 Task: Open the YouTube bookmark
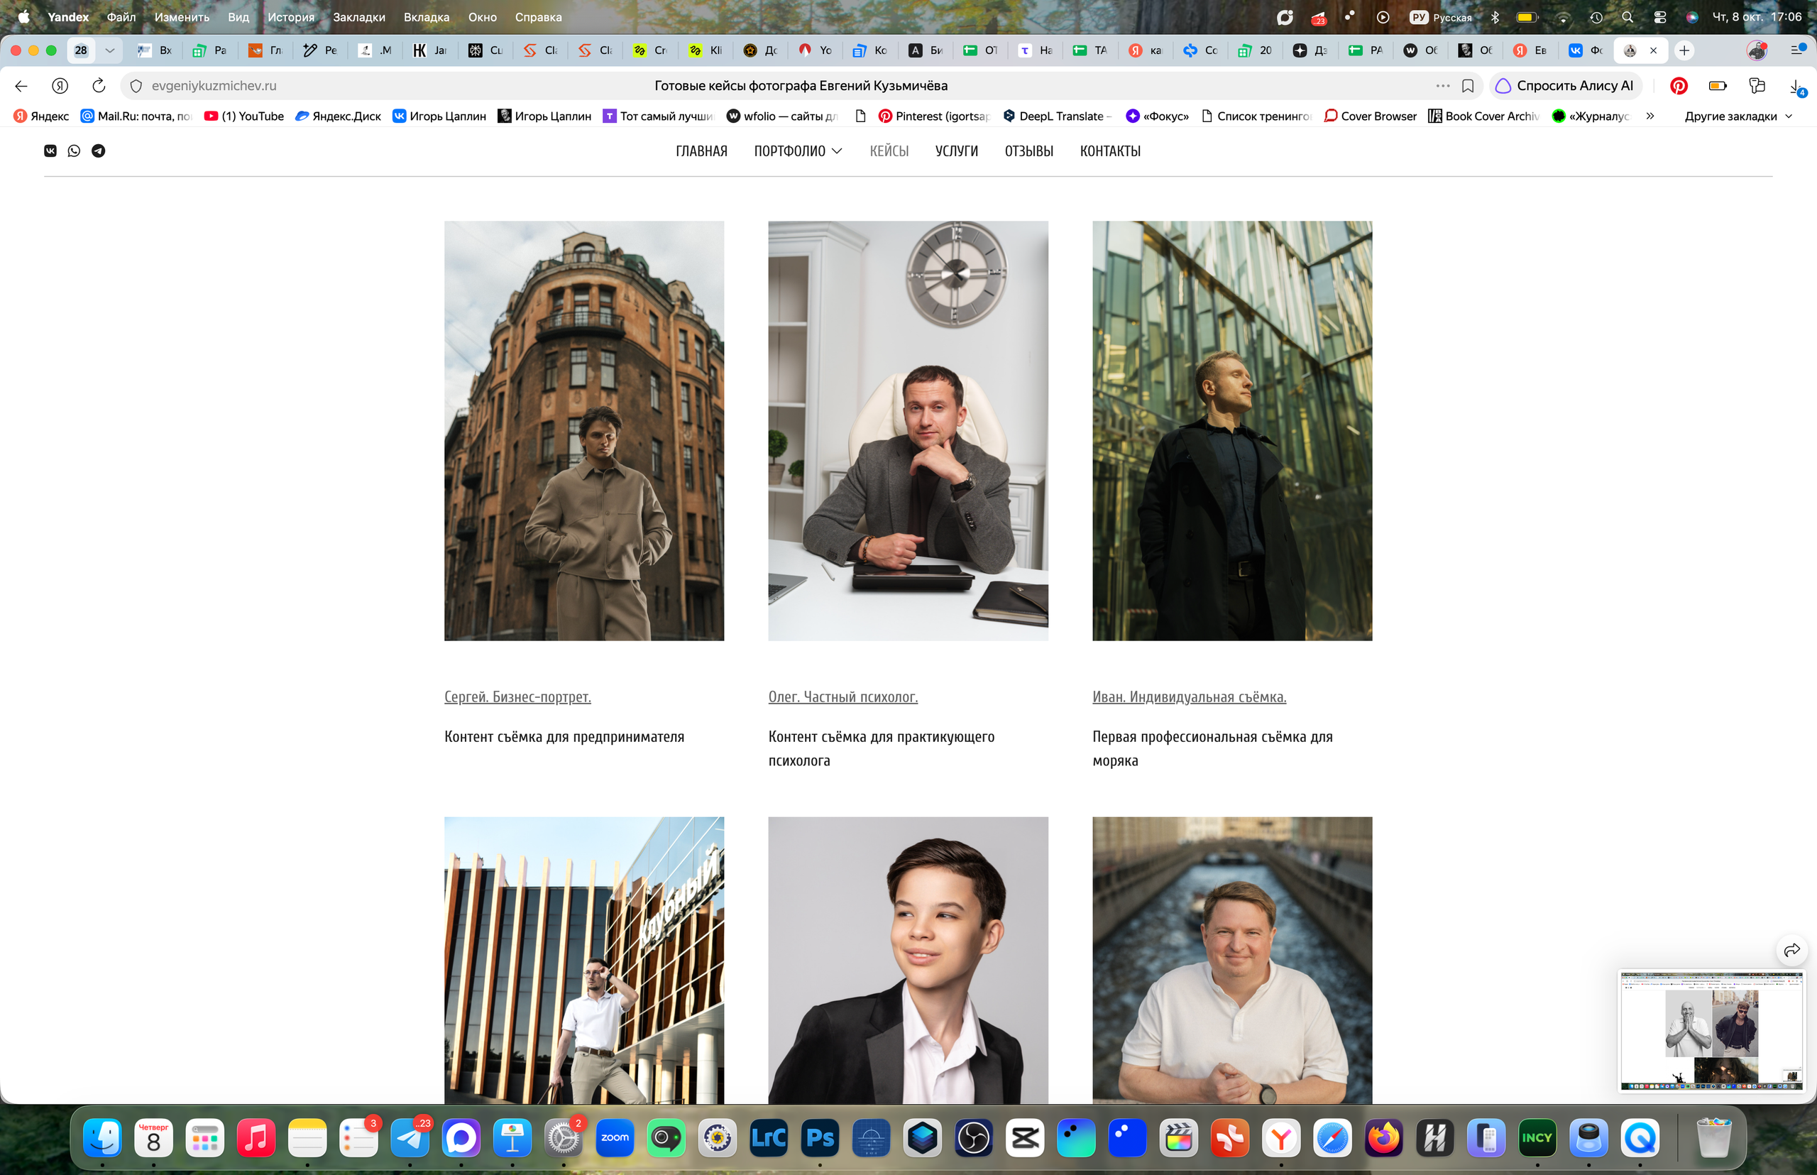(244, 116)
